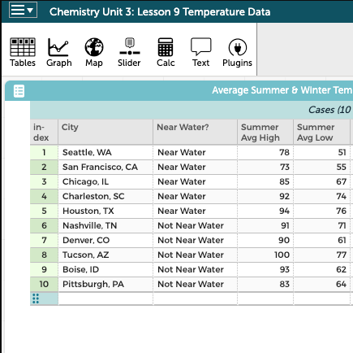This screenshot has height=353, width=353.
Task: Click the San Francisco, CA cell
Action: point(105,167)
